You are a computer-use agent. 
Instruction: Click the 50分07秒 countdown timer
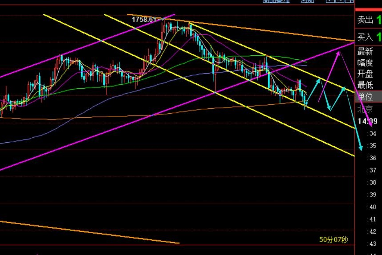coord(333,240)
